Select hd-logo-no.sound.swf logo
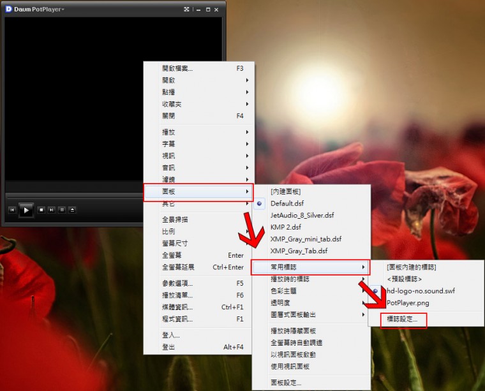The image size is (485, 391). coord(426,291)
